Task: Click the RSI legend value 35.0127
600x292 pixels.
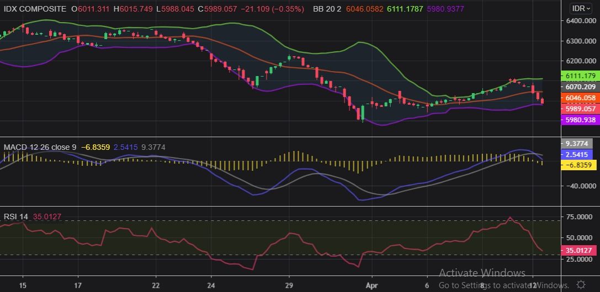Action: 47,217
